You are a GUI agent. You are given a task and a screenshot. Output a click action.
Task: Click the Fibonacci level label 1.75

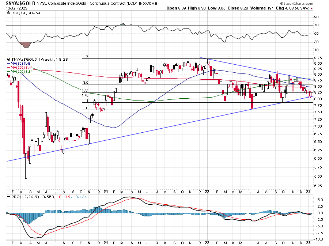(x=85, y=95)
